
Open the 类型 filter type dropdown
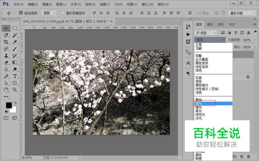(x=206, y=33)
